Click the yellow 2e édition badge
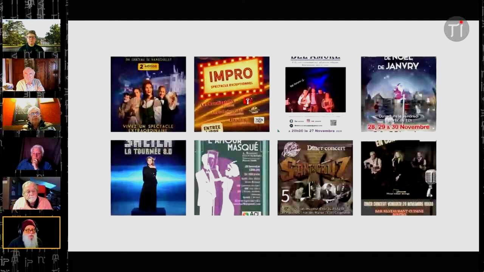484x272 pixels. point(148,66)
